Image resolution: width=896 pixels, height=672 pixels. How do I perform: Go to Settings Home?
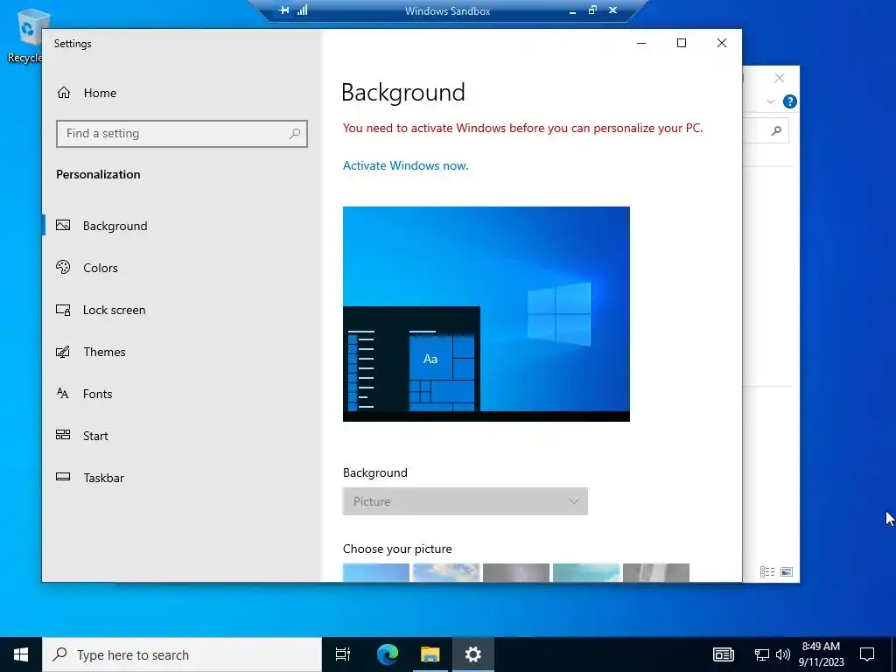[x=87, y=93]
